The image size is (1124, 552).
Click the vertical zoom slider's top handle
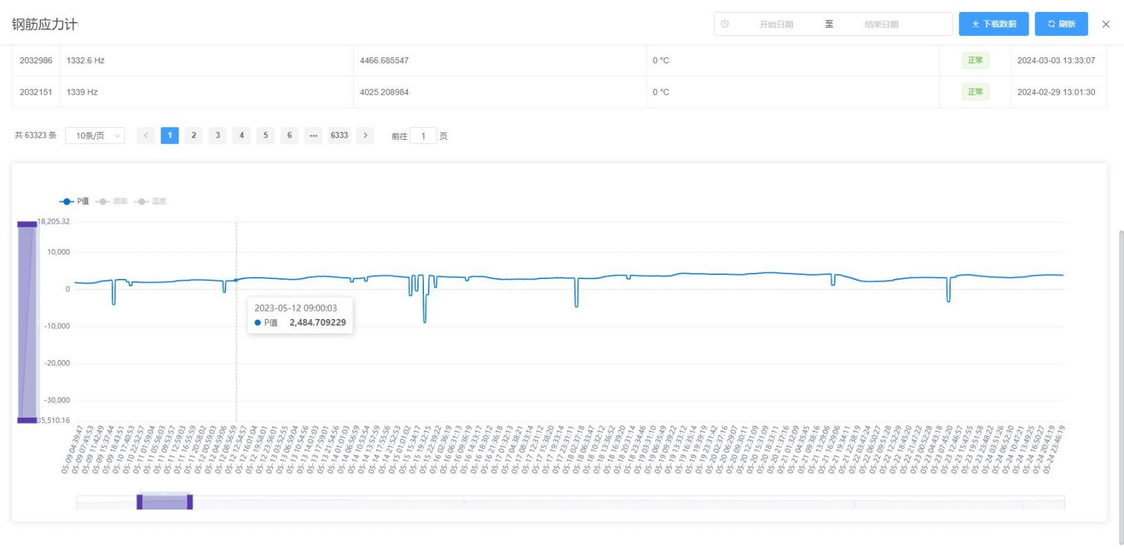click(27, 224)
